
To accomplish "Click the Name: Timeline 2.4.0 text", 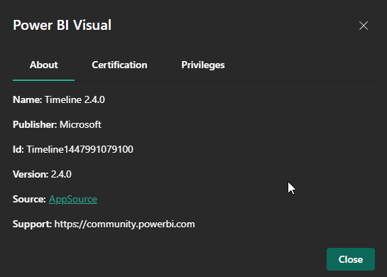I will tap(59, 99).
